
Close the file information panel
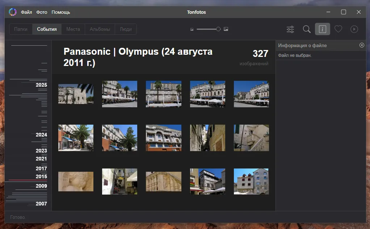pyautogui.click(x=362, y=45)
